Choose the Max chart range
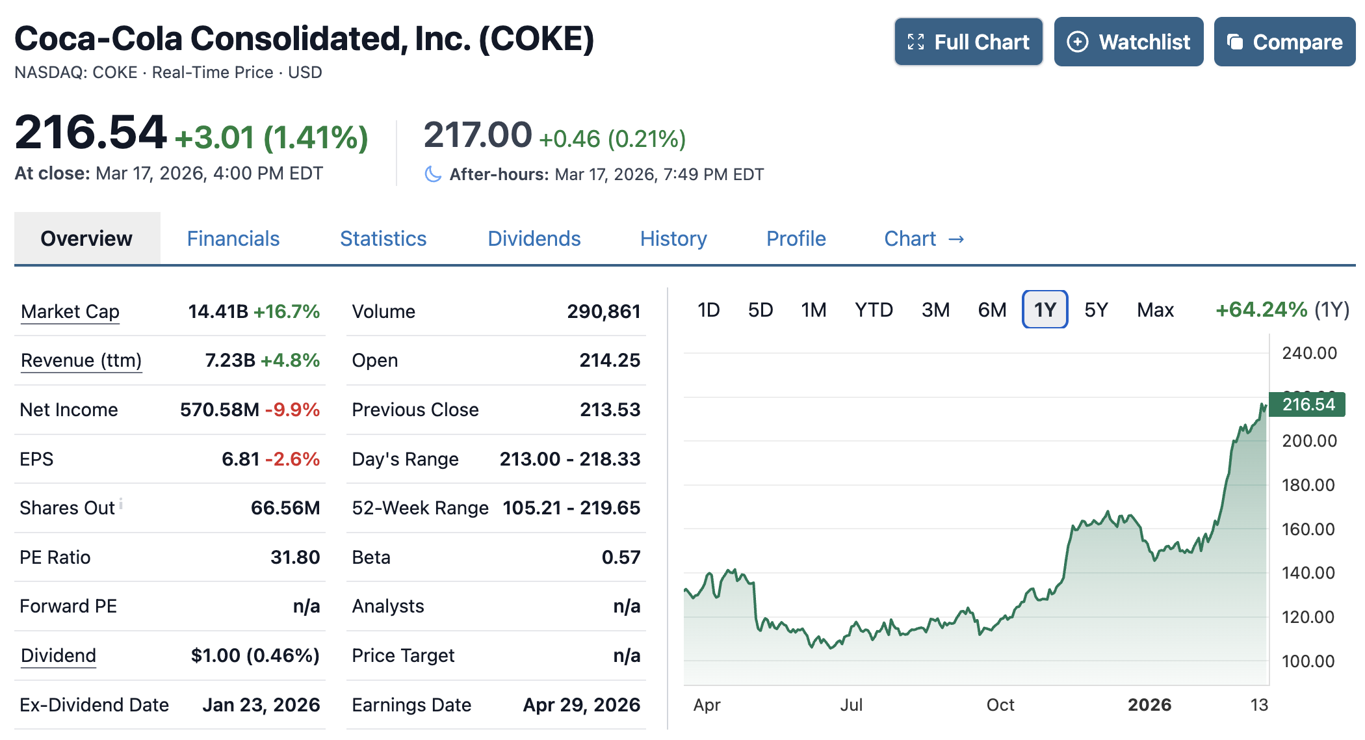Screen dimensions: 1365x740 point(1155,310)
